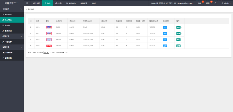Image resolution: width=233 pixels, height=112 pixels.
Task: Open the 商城 top menu
Action: point(94,3)
